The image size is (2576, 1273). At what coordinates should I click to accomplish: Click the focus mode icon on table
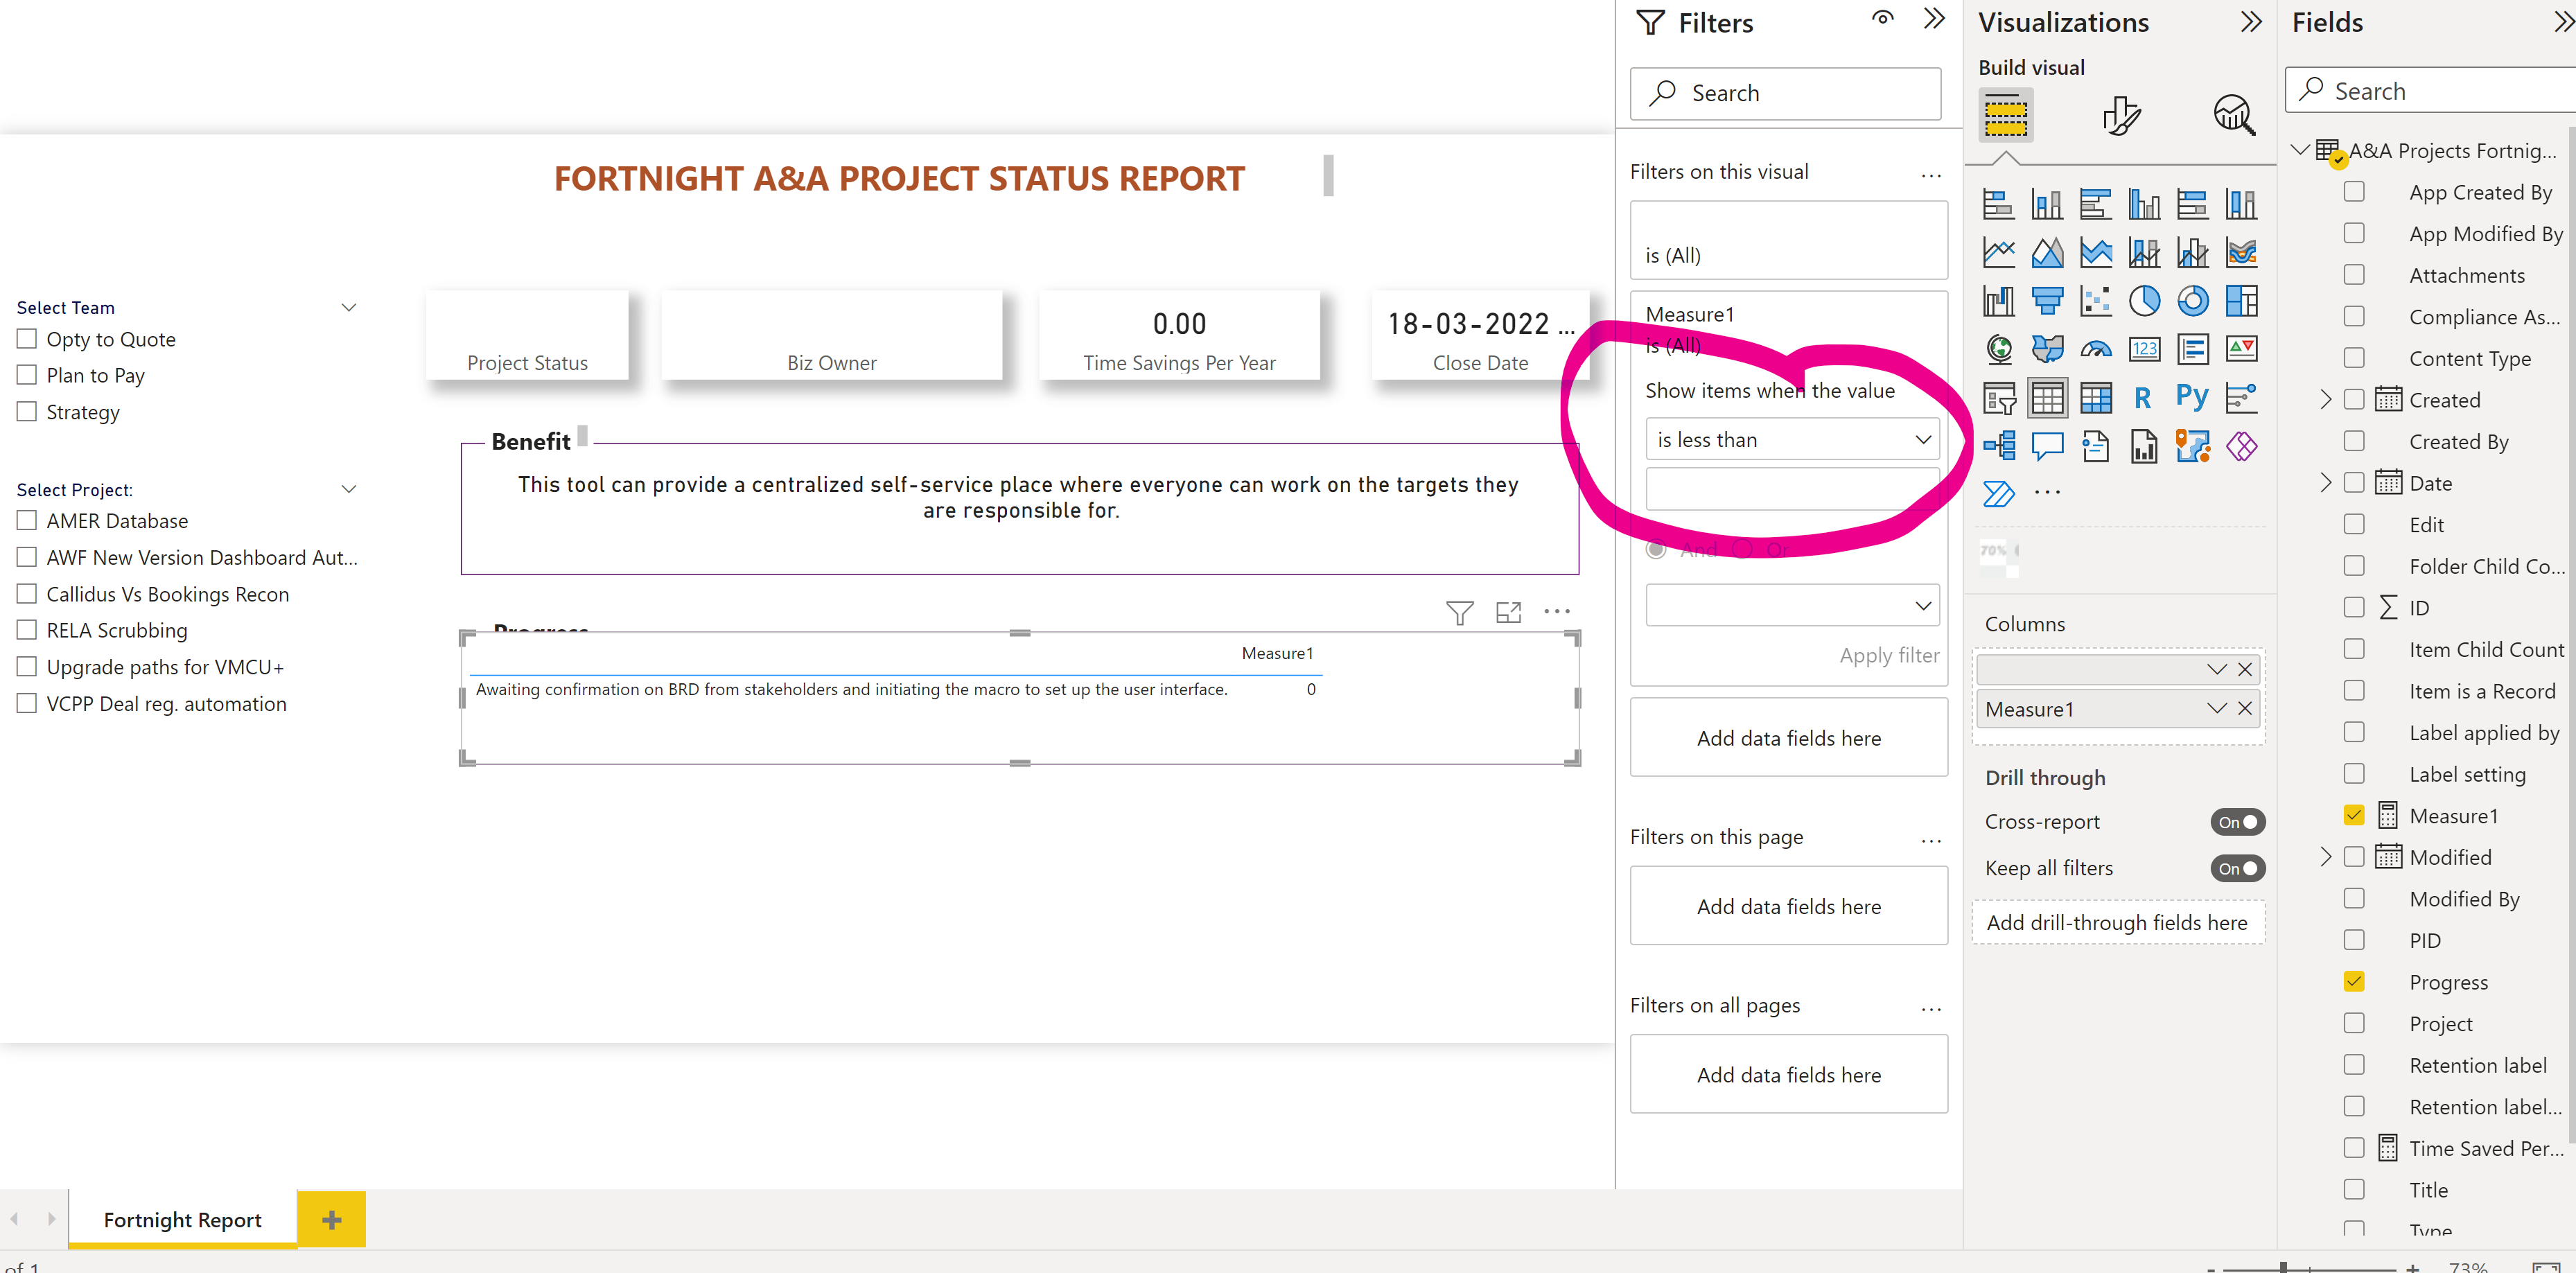point(1508,612)
